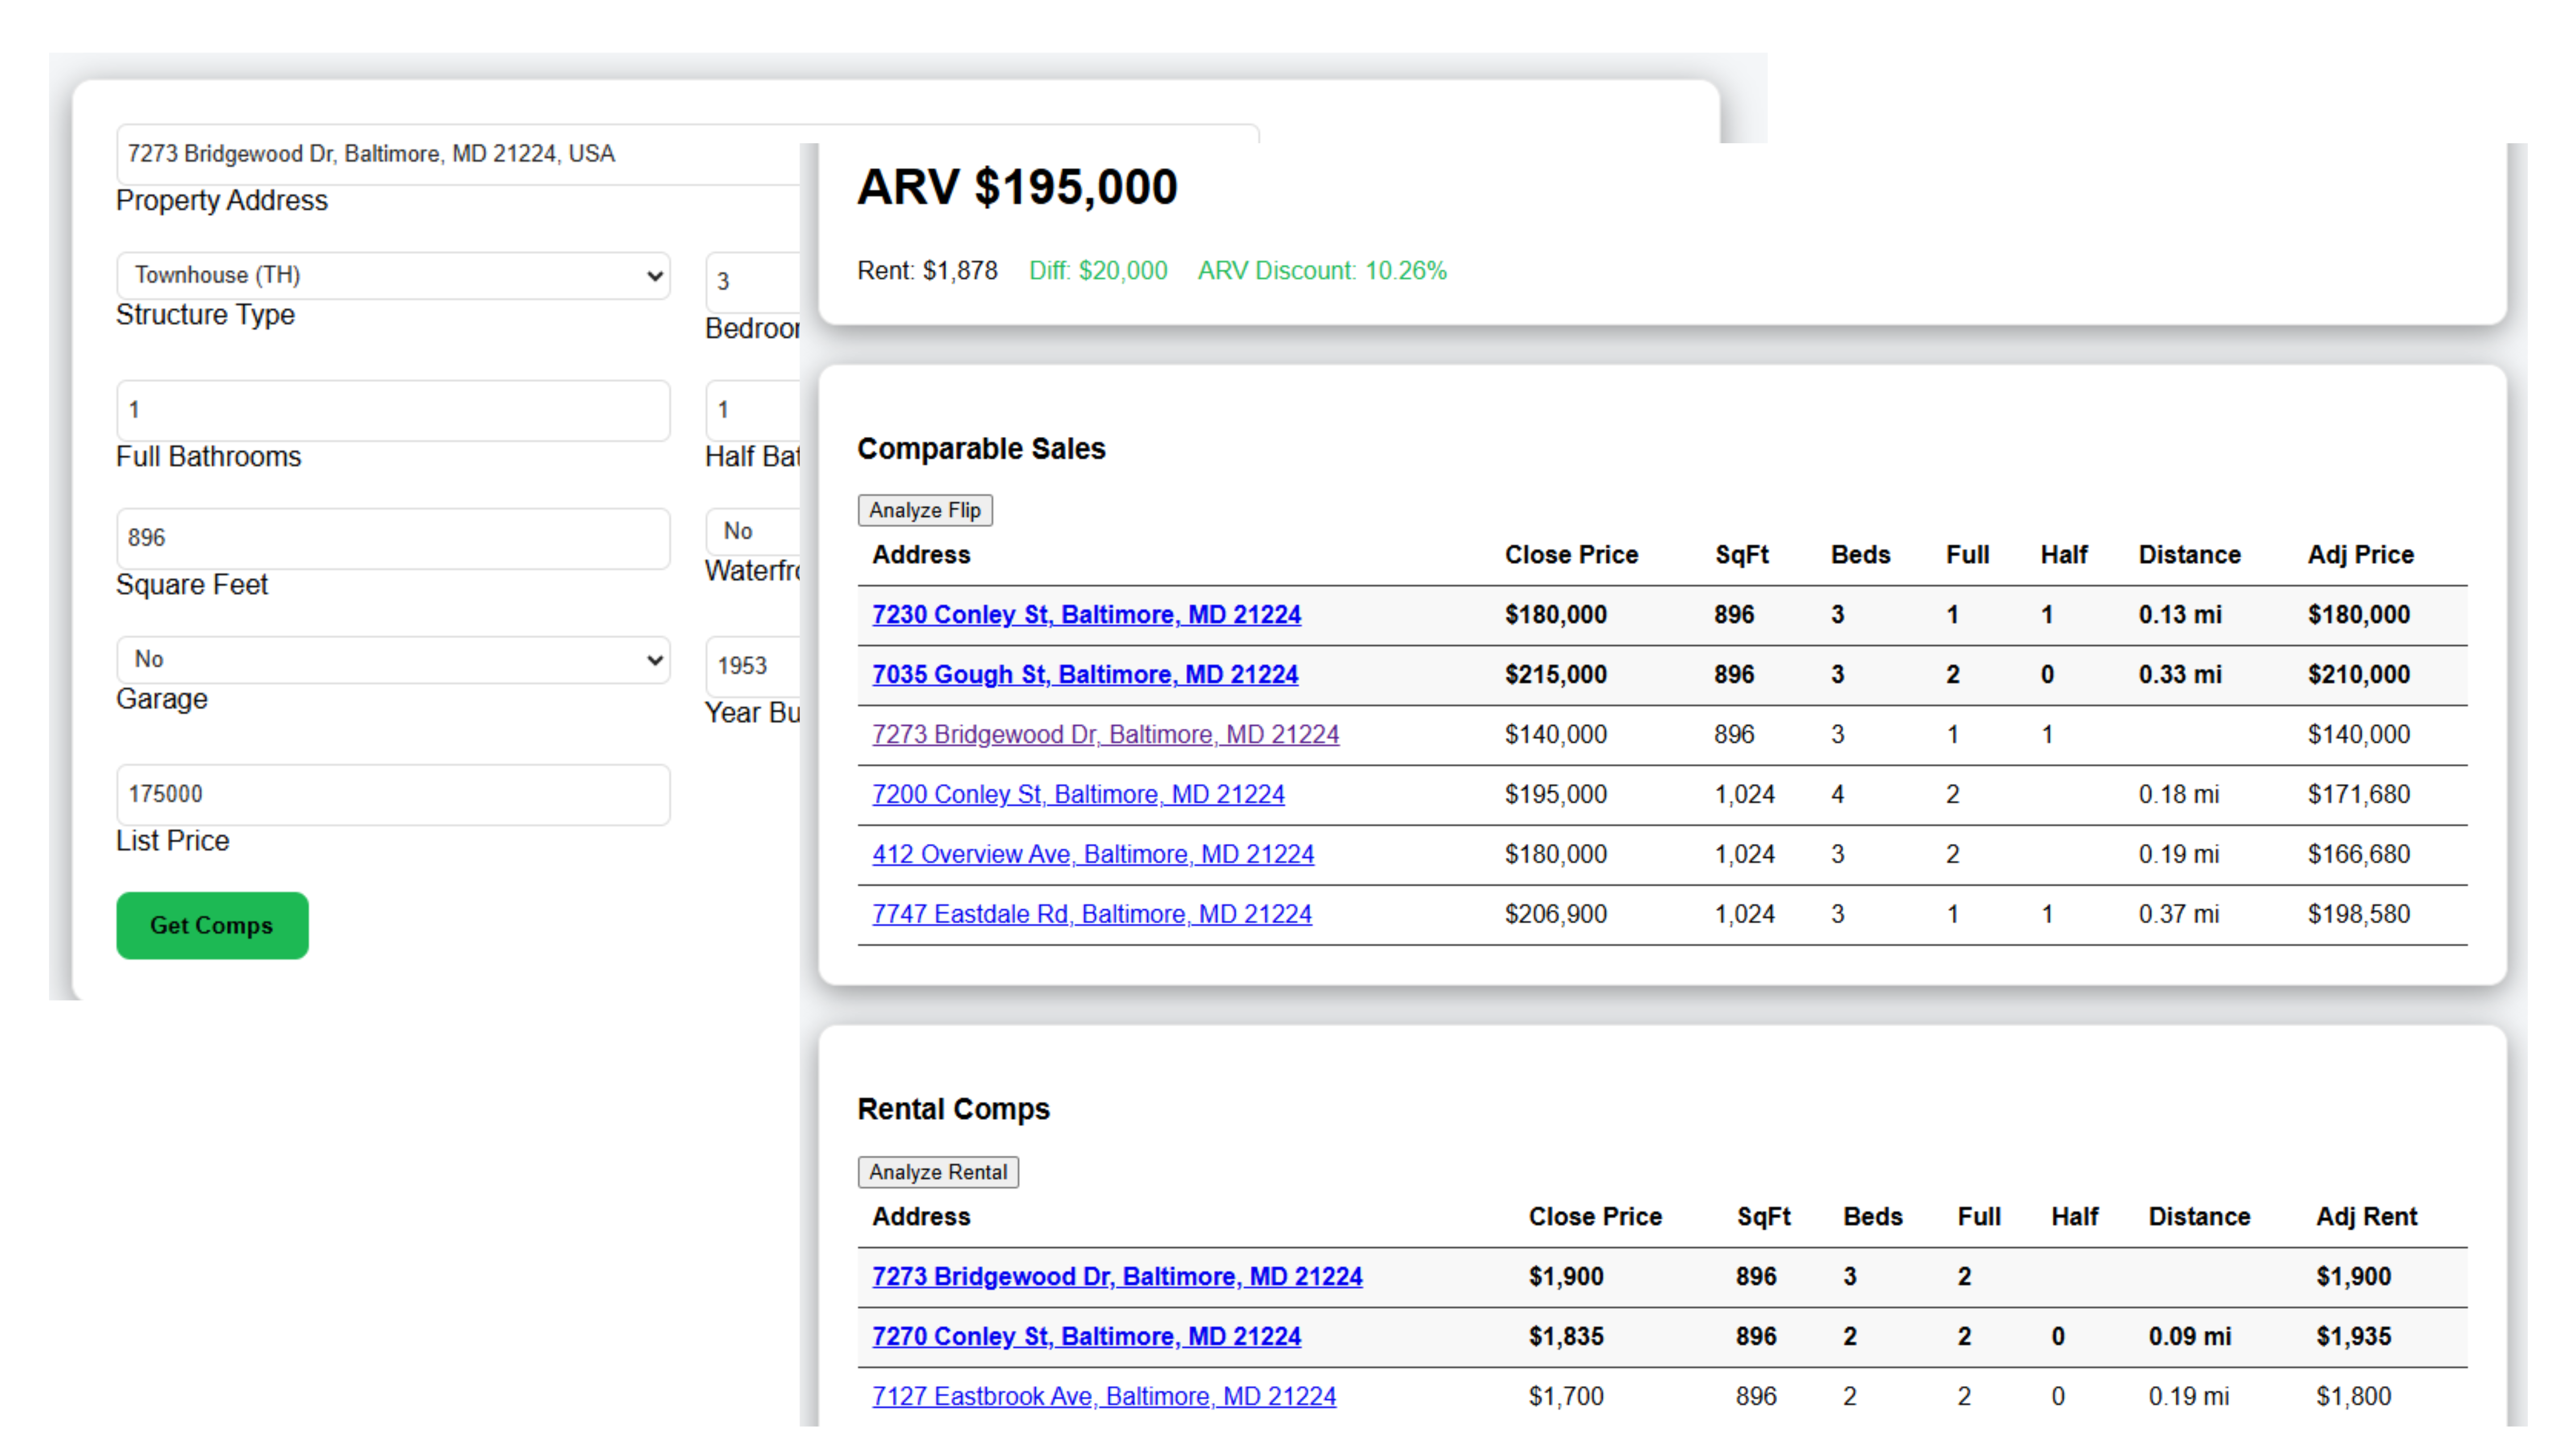This screenshot has width=2576, height=1453.
Task: Click the Get Comps button
Action: click(x=212, y=926)
